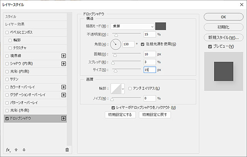This screenshot has height=157, width=247.
Task: Open 描画モード dropdown showing 乗算
Action: point(132,26)
